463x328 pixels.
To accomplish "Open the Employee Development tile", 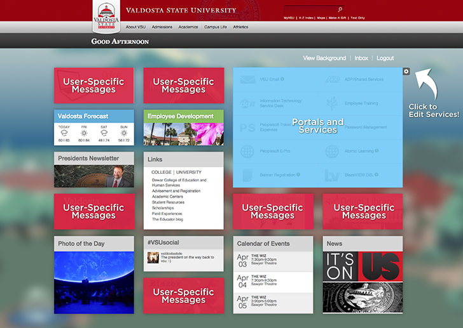I will [x=184, y=128].
